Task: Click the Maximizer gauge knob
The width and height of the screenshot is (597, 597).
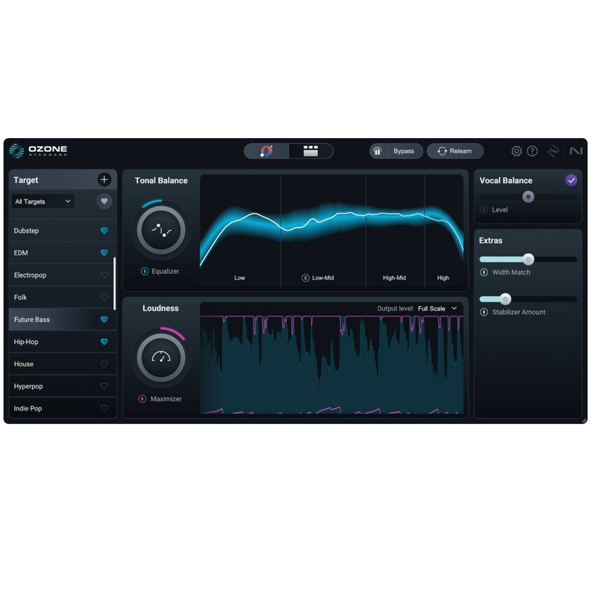Action: coord(161,357)
